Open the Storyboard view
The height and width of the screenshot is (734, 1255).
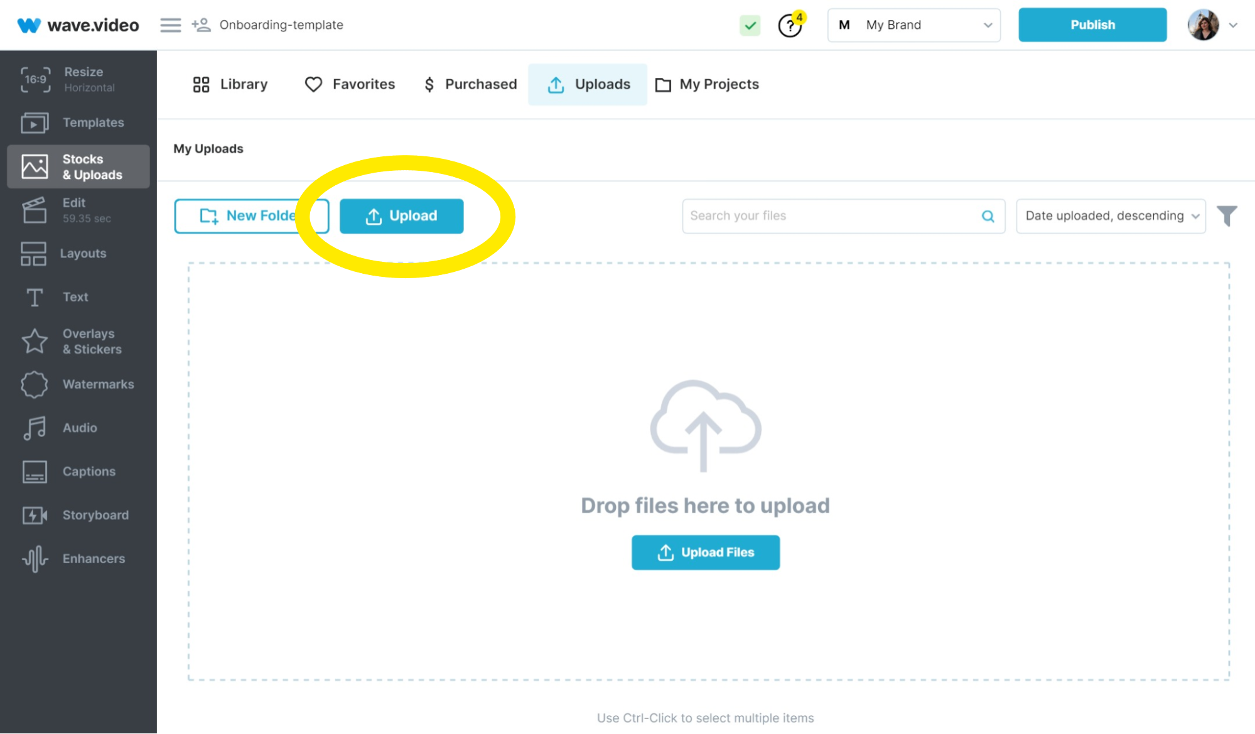pos(78,515)
